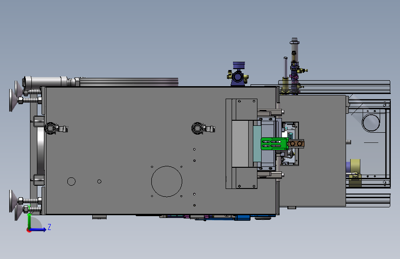This screenshot has width=400, height=259.
Task: Pick the medium round hole at lower left panel
Action: click(72, 182)
